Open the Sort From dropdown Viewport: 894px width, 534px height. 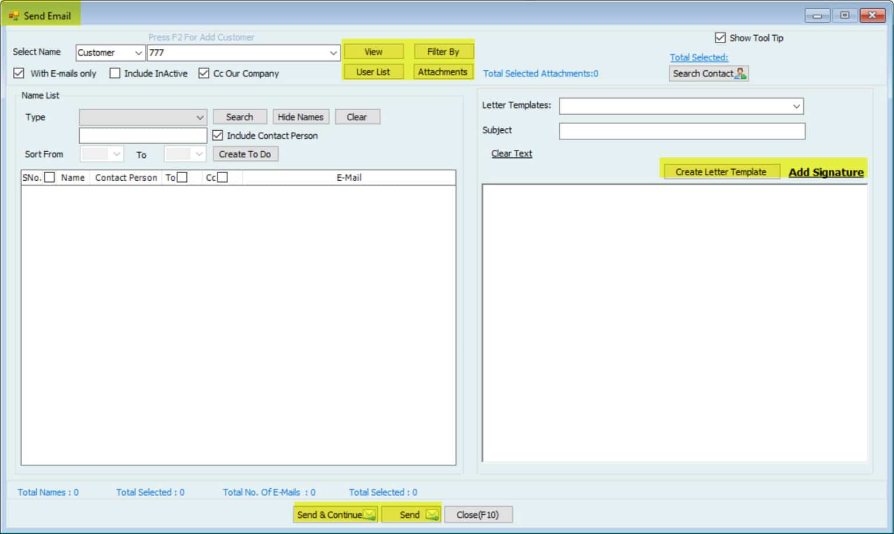point(116,154)
